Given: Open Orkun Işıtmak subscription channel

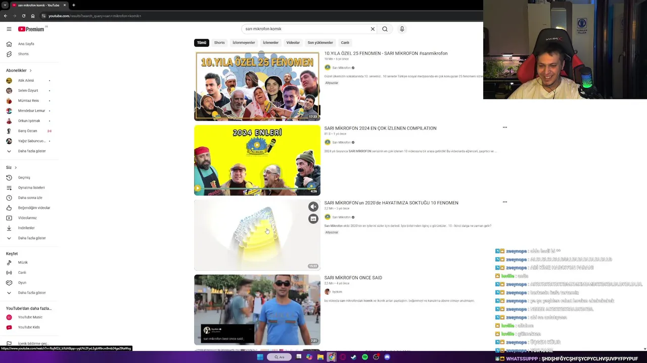Looking at the screenshot, I should coord(29,121).
